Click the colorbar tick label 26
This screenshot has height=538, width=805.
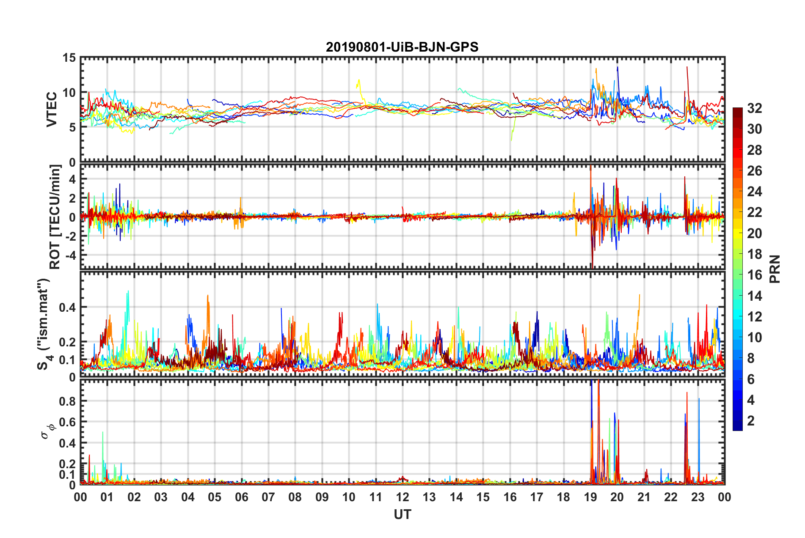tap(755, 171)
